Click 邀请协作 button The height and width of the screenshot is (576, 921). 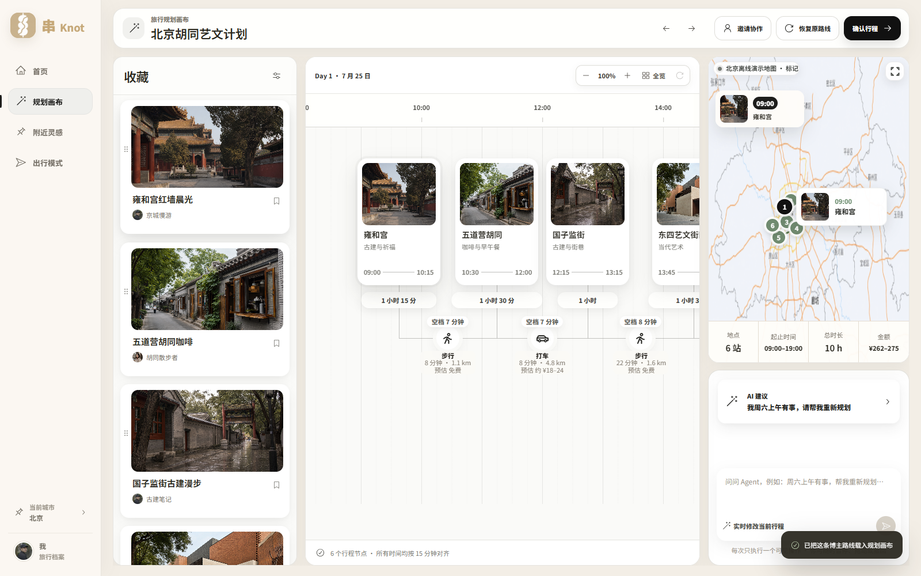pyautogui.click(x=743, y=28)
